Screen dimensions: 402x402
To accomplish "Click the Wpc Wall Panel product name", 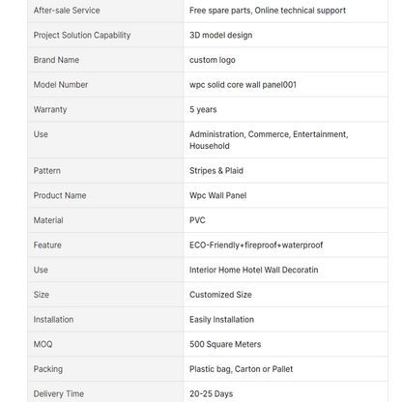I will [x=218, y=195].
